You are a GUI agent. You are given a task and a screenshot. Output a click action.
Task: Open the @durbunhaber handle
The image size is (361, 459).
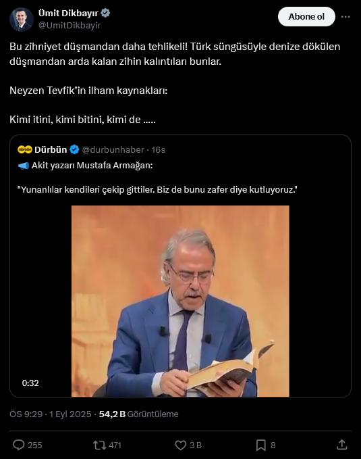(x=113, y=149)
